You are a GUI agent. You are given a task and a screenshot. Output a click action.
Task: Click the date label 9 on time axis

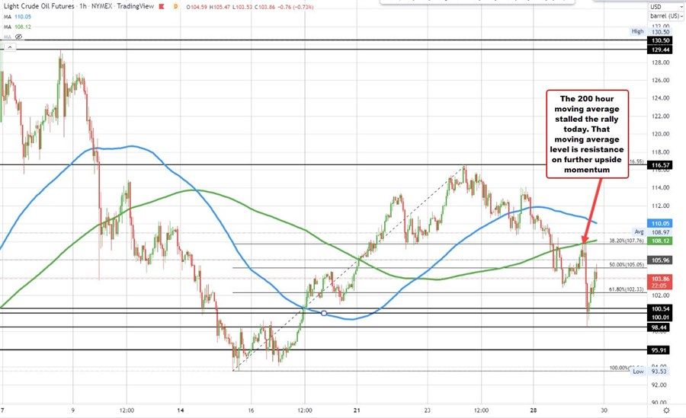[x=72, y=410]
